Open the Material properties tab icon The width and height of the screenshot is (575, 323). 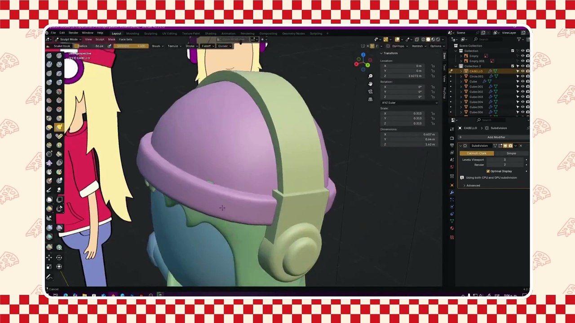(x=452, y=229)
